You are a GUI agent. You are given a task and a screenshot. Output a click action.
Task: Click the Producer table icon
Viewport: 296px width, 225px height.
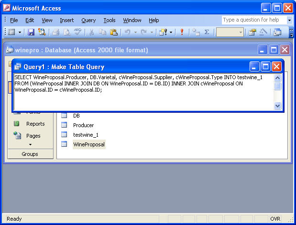coord(64,125)
